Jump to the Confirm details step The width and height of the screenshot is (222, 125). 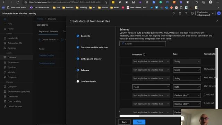coord(88,82)
